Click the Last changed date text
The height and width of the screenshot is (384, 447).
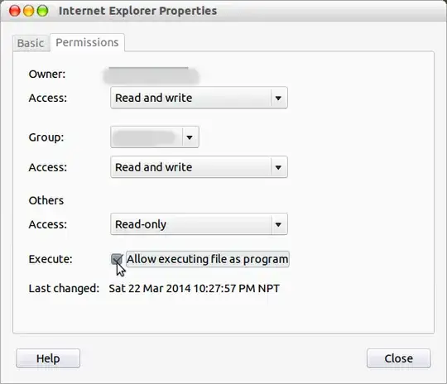[x=195, y=288]
